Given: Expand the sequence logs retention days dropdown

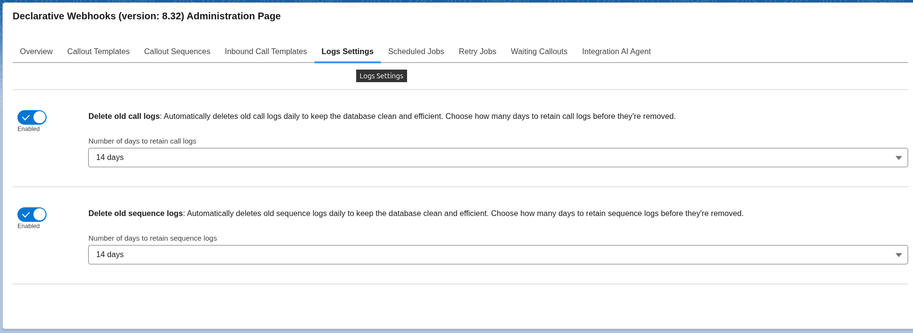Looking at the screenshot, I should (x=498, y=255).
